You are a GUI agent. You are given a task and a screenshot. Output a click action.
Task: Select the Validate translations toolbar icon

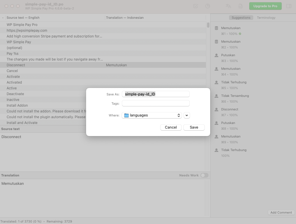[x=196, y=6]
